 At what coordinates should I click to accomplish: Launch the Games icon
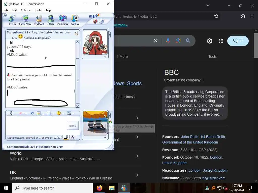pos(75,20)
